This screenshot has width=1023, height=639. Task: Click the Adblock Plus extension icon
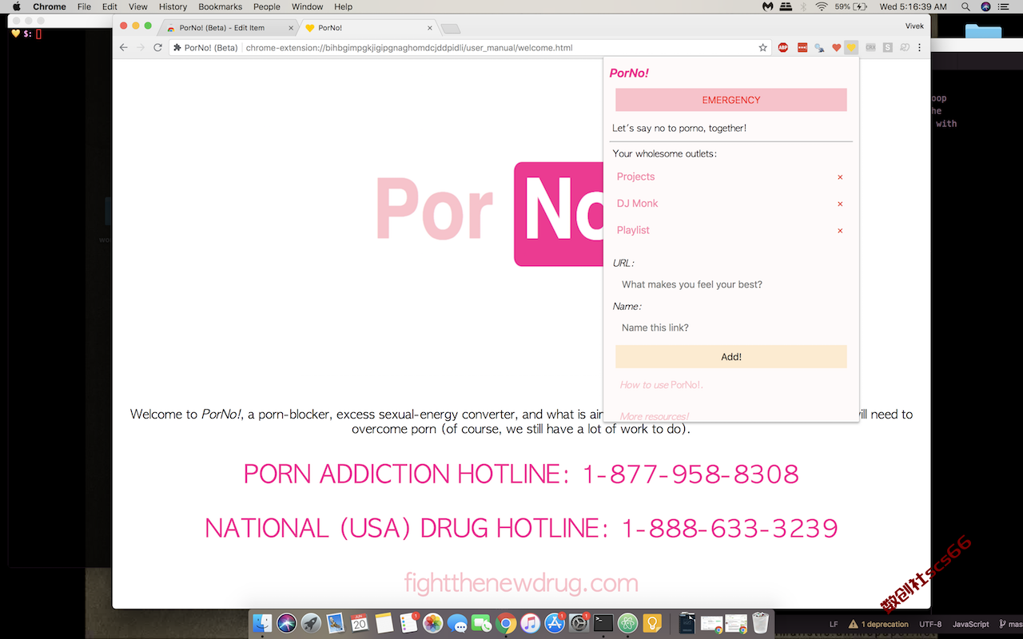coord(783,48)
